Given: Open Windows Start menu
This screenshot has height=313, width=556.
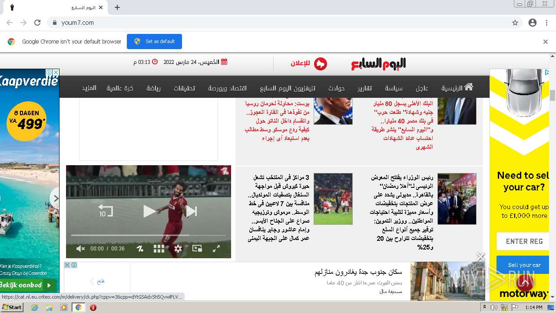Looking at the screenshot, I should pyautogui.click(x=12, y=307).
